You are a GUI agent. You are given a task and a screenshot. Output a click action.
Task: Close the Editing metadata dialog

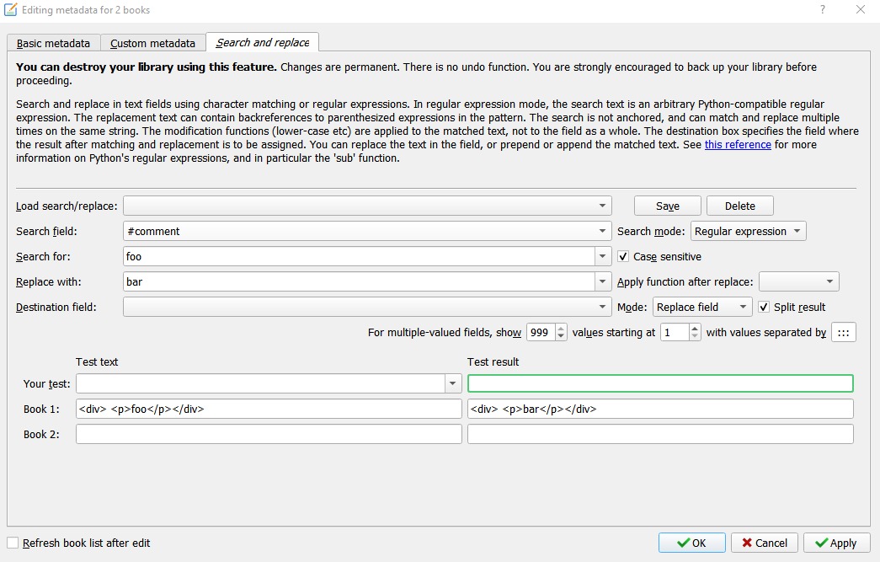pyautogui.click(x=860, y=9)
